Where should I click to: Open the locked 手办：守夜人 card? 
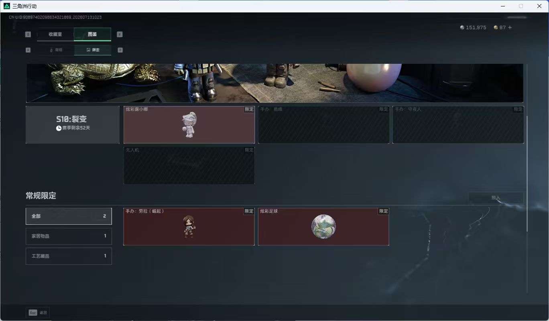click(458, 125)
